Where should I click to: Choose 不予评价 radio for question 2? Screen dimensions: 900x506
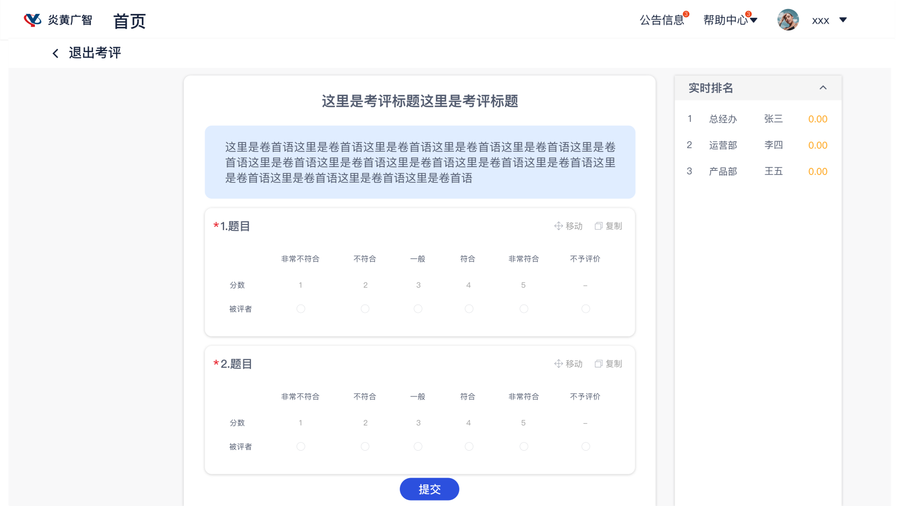(586, 446)
